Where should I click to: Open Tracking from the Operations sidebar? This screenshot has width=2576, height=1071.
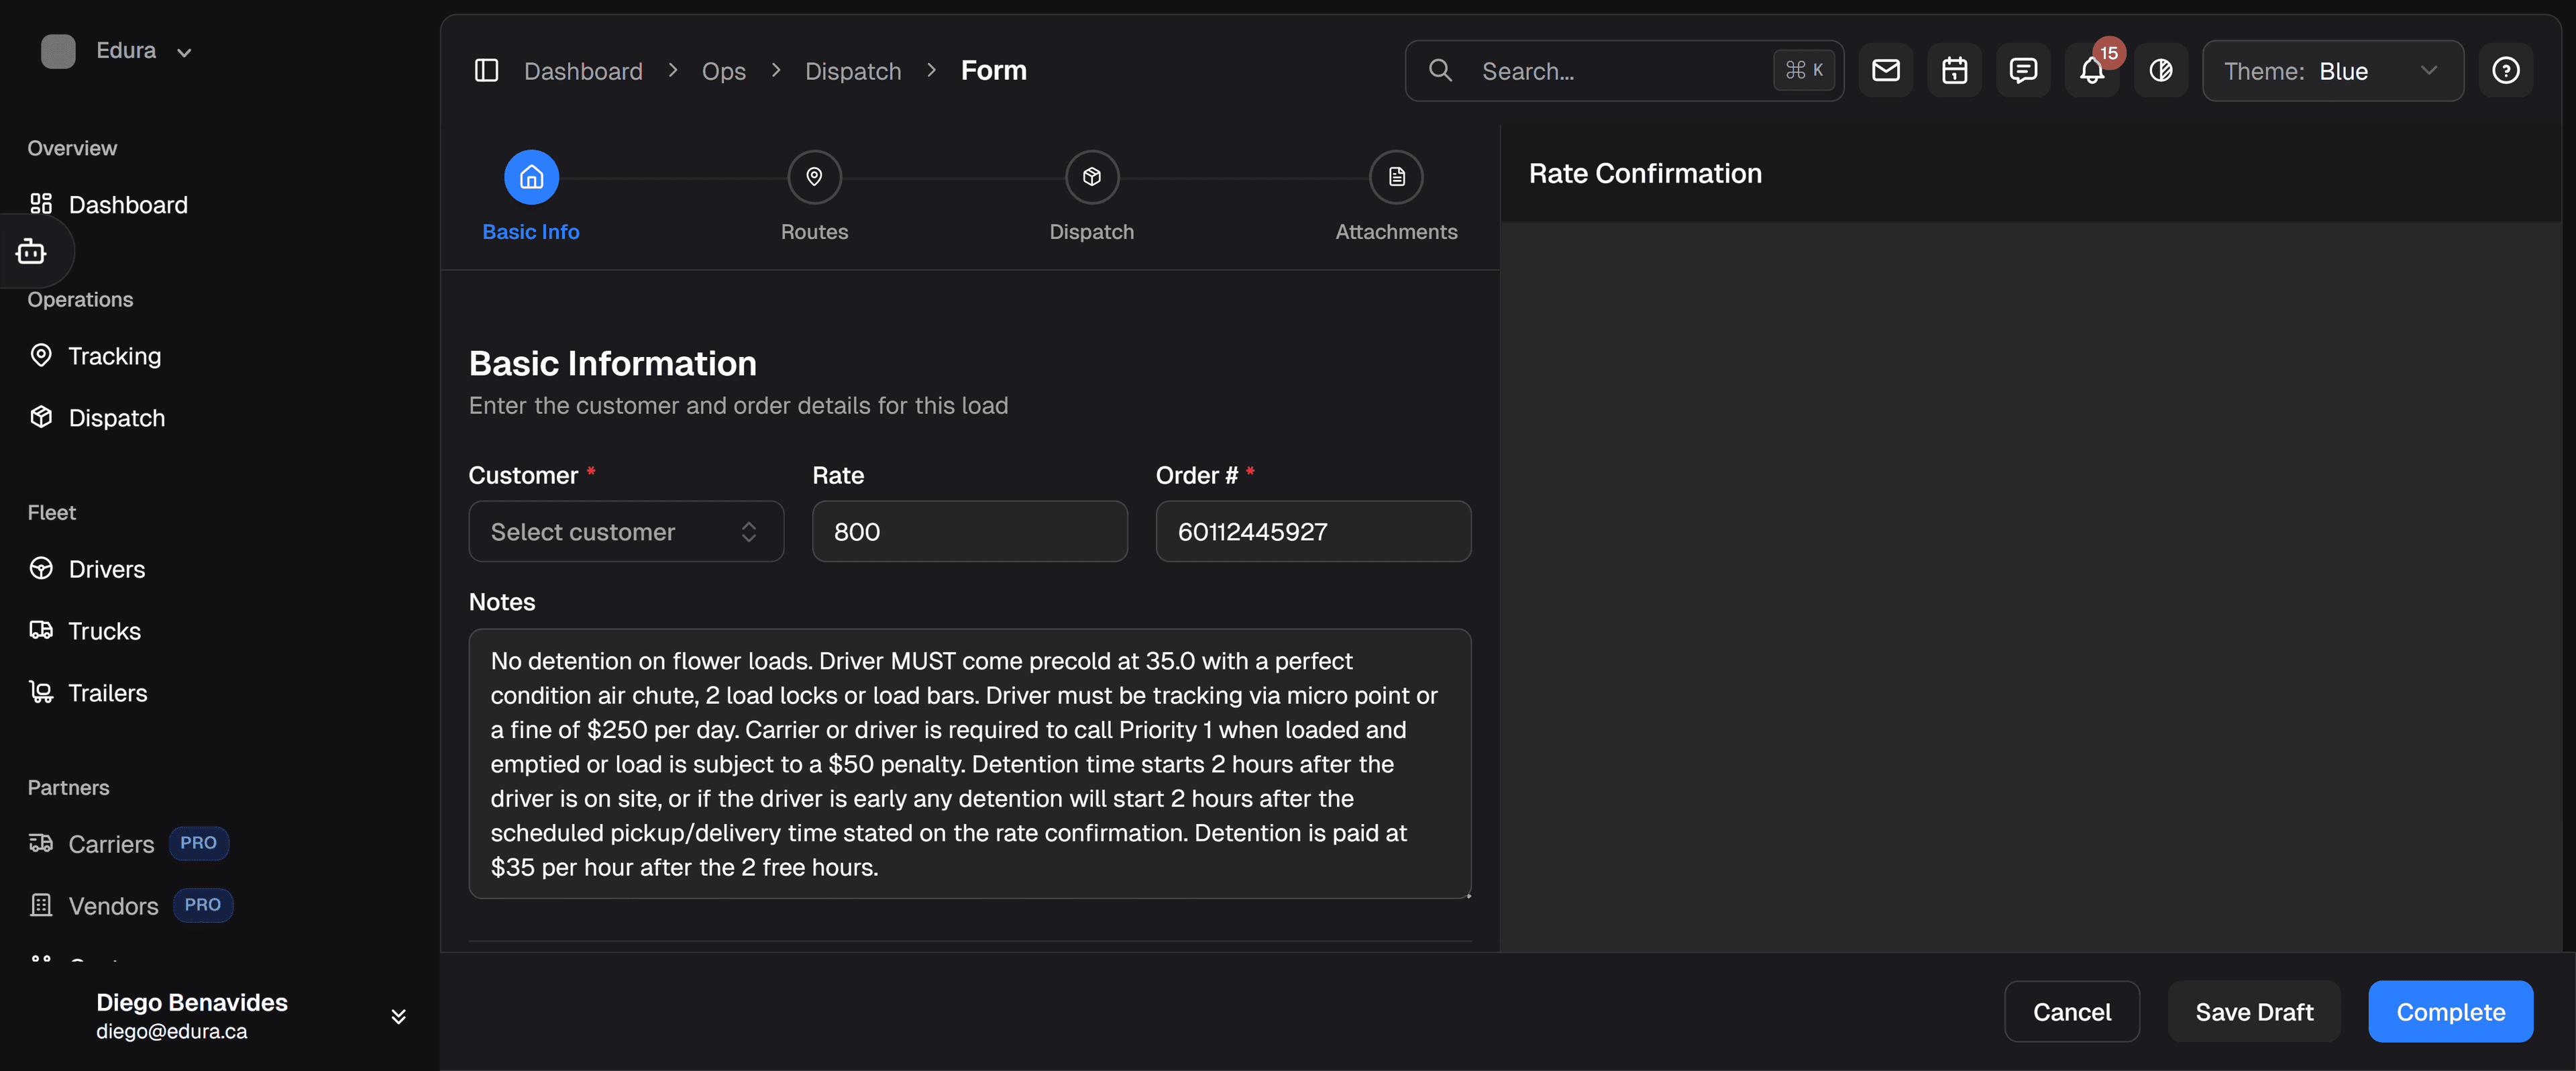(x=114, y=356)
